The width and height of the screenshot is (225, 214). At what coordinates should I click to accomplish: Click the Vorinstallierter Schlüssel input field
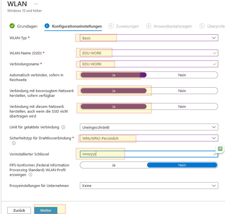[146, 154]
